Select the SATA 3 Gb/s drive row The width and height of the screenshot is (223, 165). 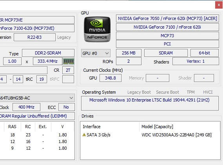[x=150, y=135]
